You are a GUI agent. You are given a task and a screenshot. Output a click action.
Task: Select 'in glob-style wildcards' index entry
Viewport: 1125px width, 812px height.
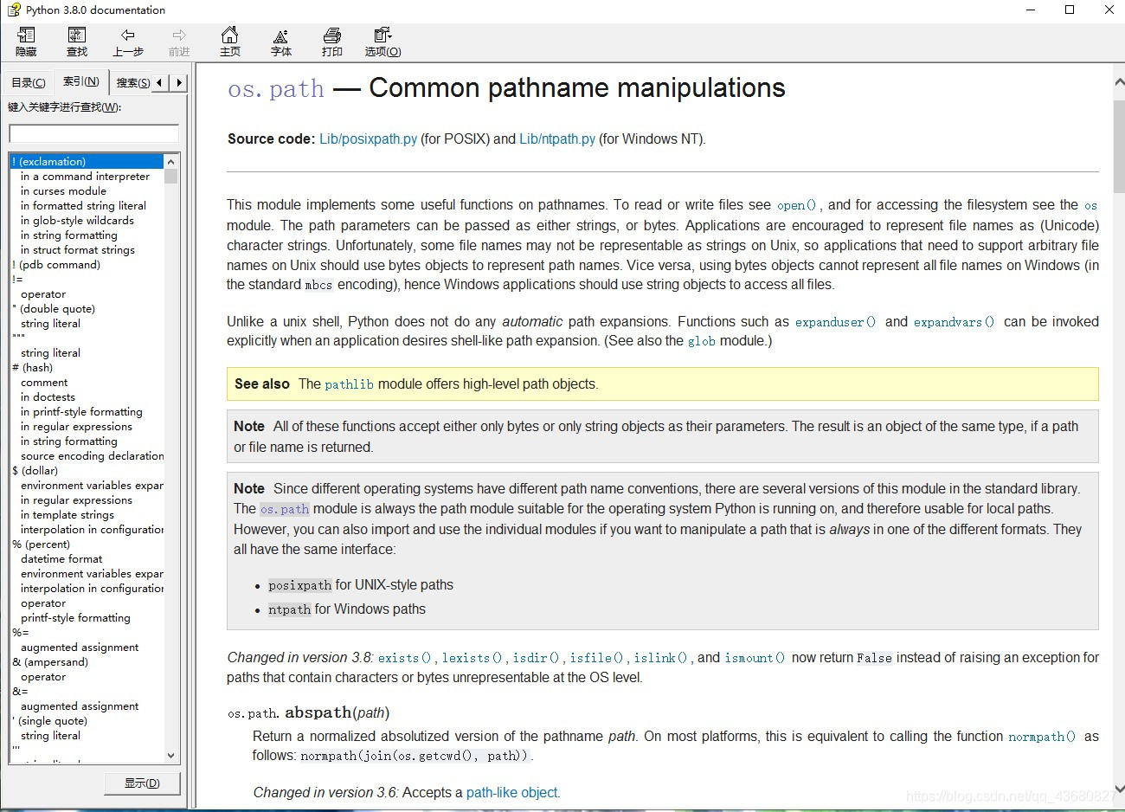pyautogui.click(x=77, y=221)
